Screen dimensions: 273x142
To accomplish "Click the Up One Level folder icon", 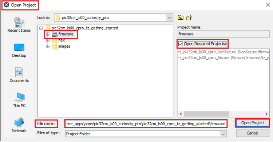I will click(x=181, y=17).
